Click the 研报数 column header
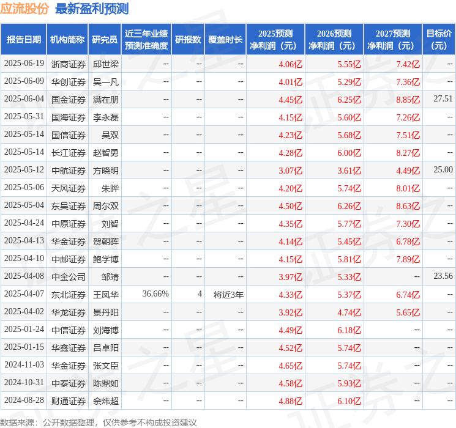Viewport: 456px width, 428px height. [x=188, y=40]
